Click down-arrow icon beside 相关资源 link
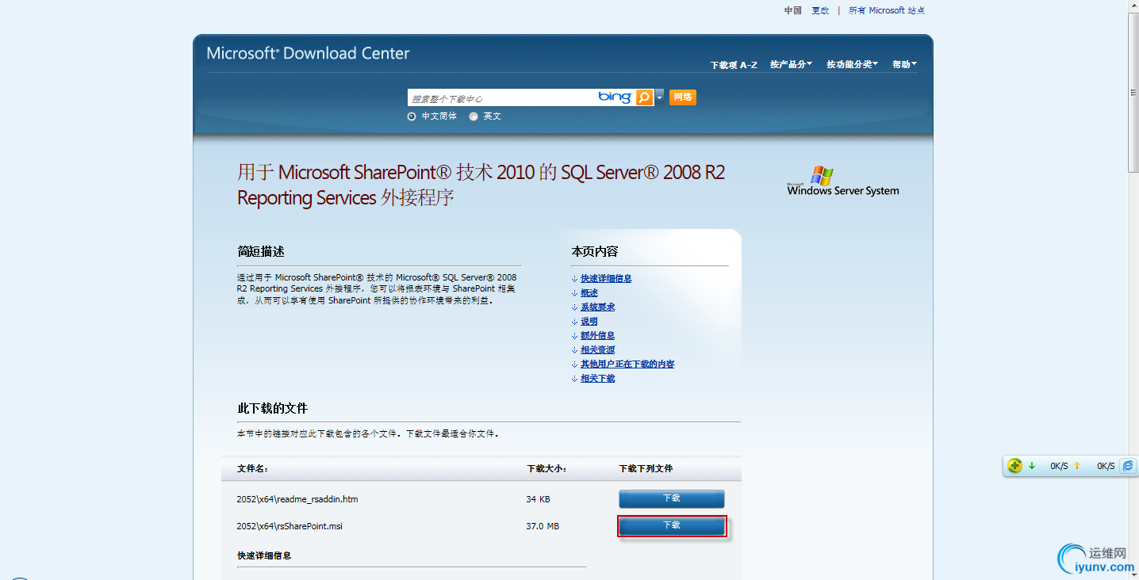Viewport: 1139px width, 580px height. click(x=574, y=350)
